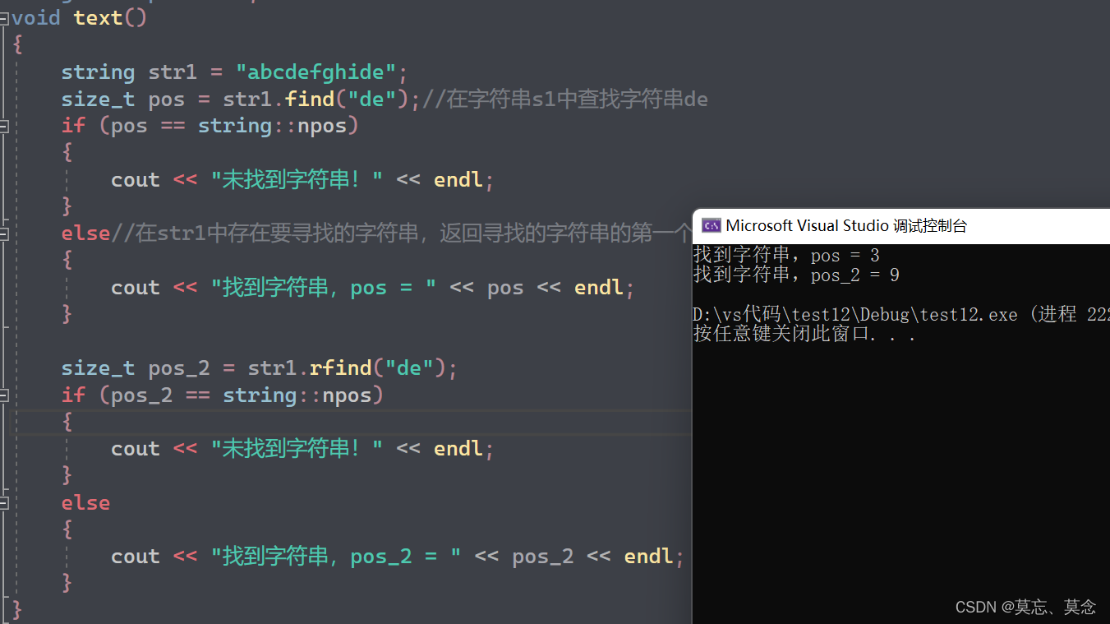Click the console output line pos_2 = 9
This screenshot has height=624, width=1110.
[801, 275]
